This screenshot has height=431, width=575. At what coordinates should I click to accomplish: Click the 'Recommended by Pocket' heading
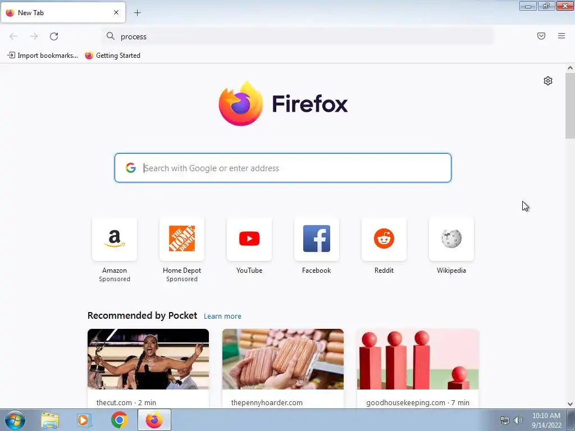[x=142, y=315]
